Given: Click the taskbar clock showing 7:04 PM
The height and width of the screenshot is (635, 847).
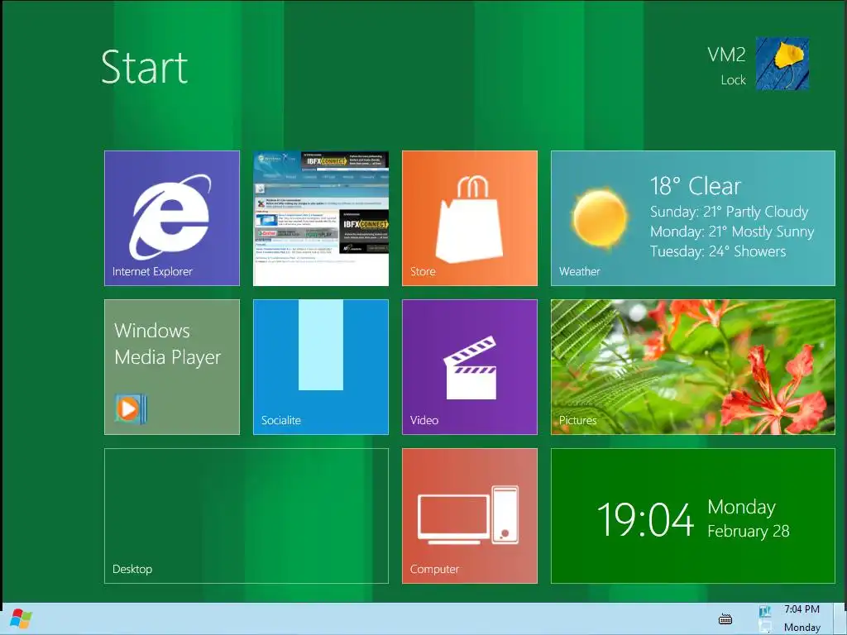Looking at the screenshot, I should tap(802, 618).
